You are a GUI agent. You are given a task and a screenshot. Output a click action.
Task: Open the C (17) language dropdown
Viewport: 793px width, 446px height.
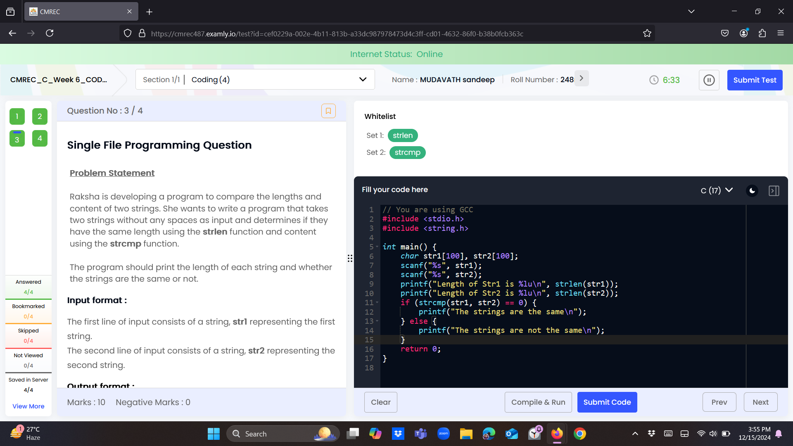click(717, 190)
